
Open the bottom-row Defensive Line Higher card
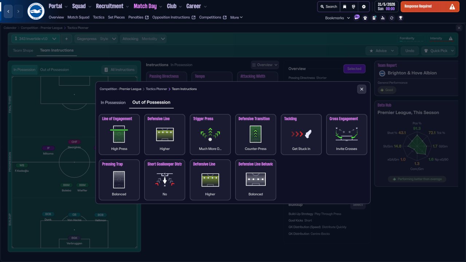[x=210, y=180]
